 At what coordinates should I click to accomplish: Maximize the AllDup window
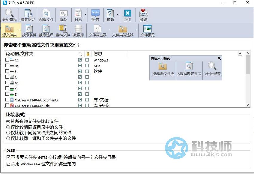235,3
